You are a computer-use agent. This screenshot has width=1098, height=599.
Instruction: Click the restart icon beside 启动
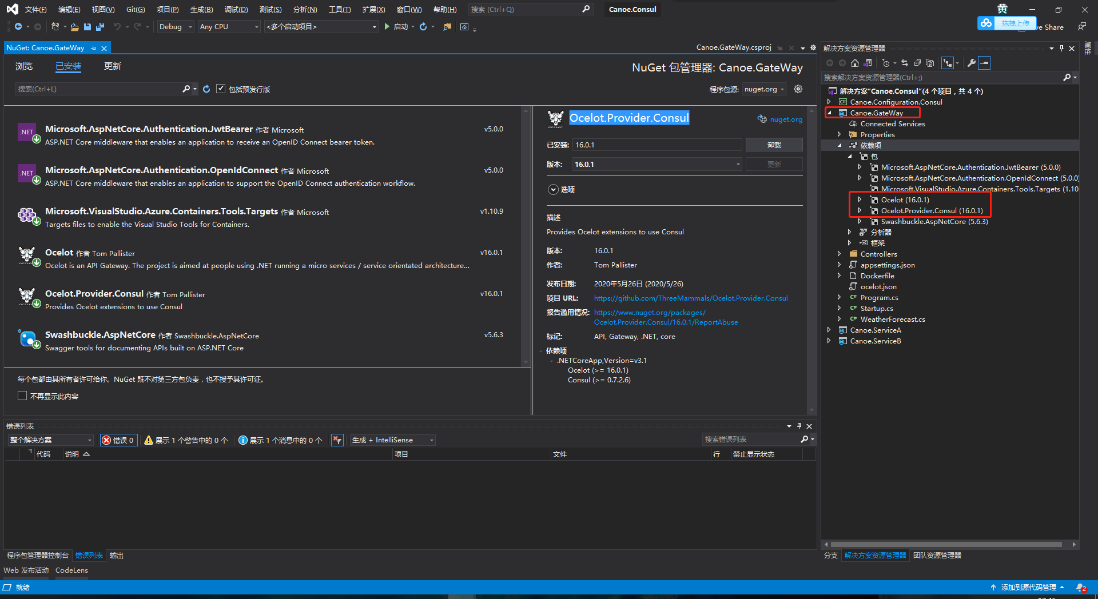pyautogui.click(x=423, y=27)
